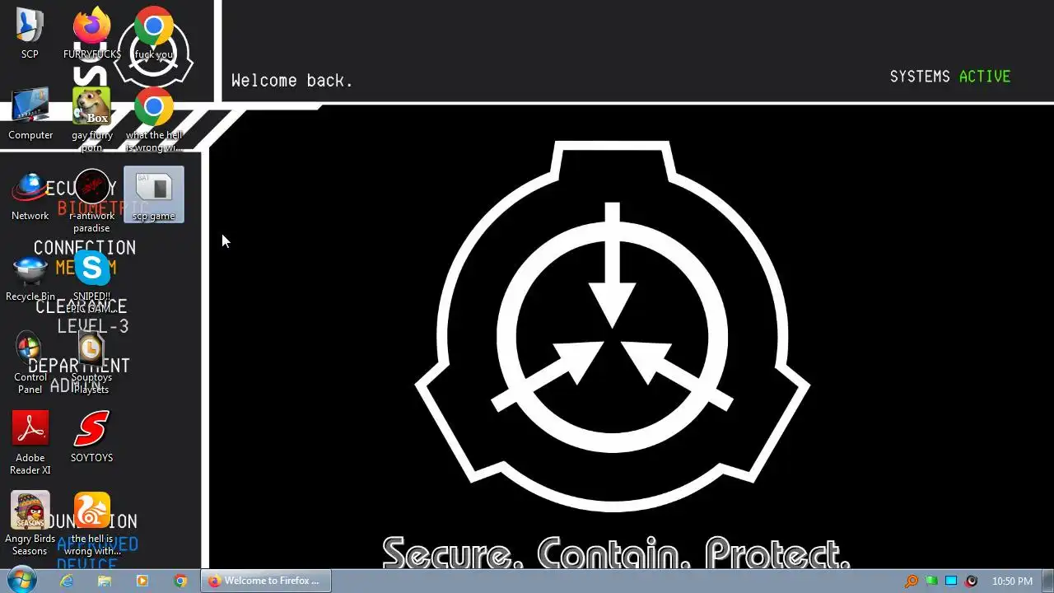Open the Recycle Bin
1054x593 pixels.
(30, 277)
